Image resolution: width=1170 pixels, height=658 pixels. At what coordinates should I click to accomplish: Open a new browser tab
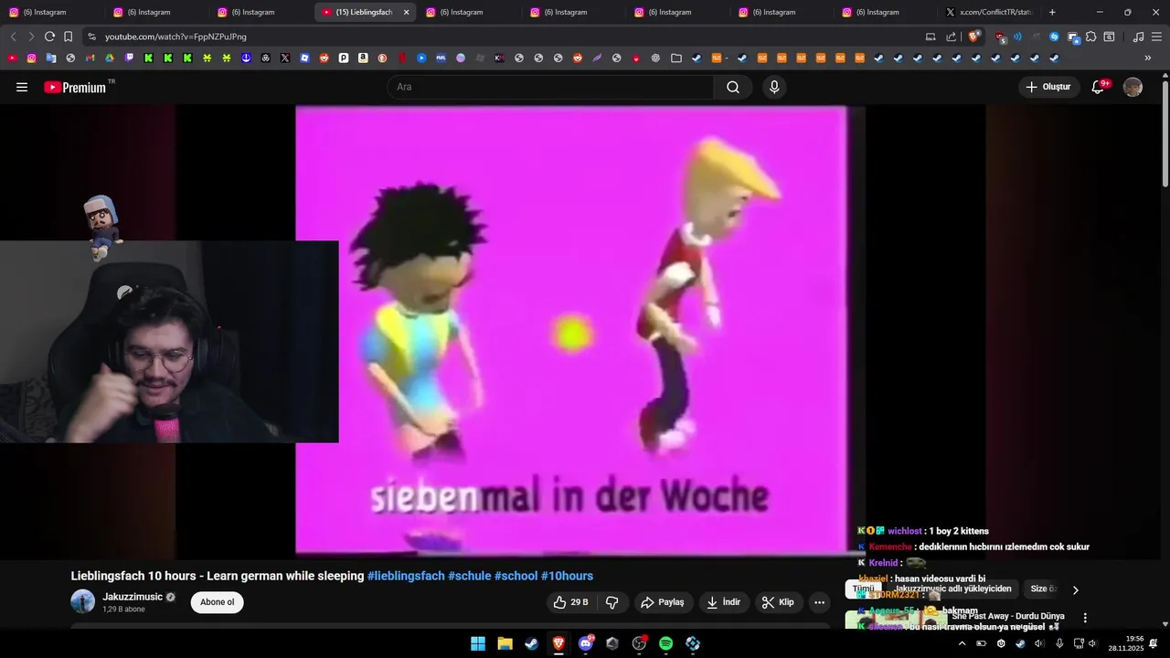(1052, 12)
